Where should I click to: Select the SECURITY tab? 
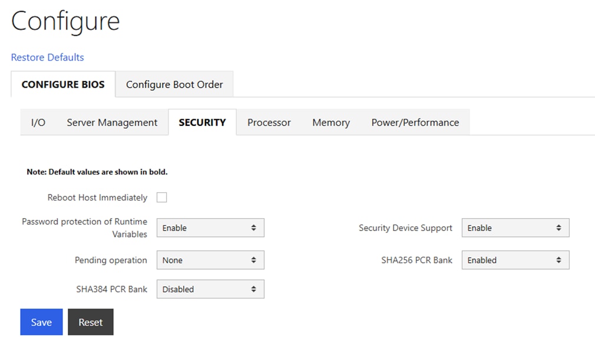pos(202,122)
